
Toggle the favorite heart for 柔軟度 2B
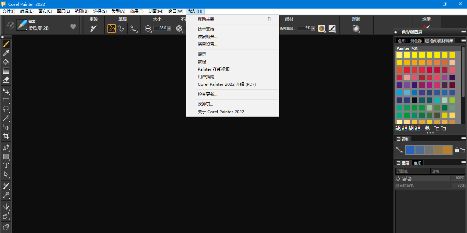point(73,26)
